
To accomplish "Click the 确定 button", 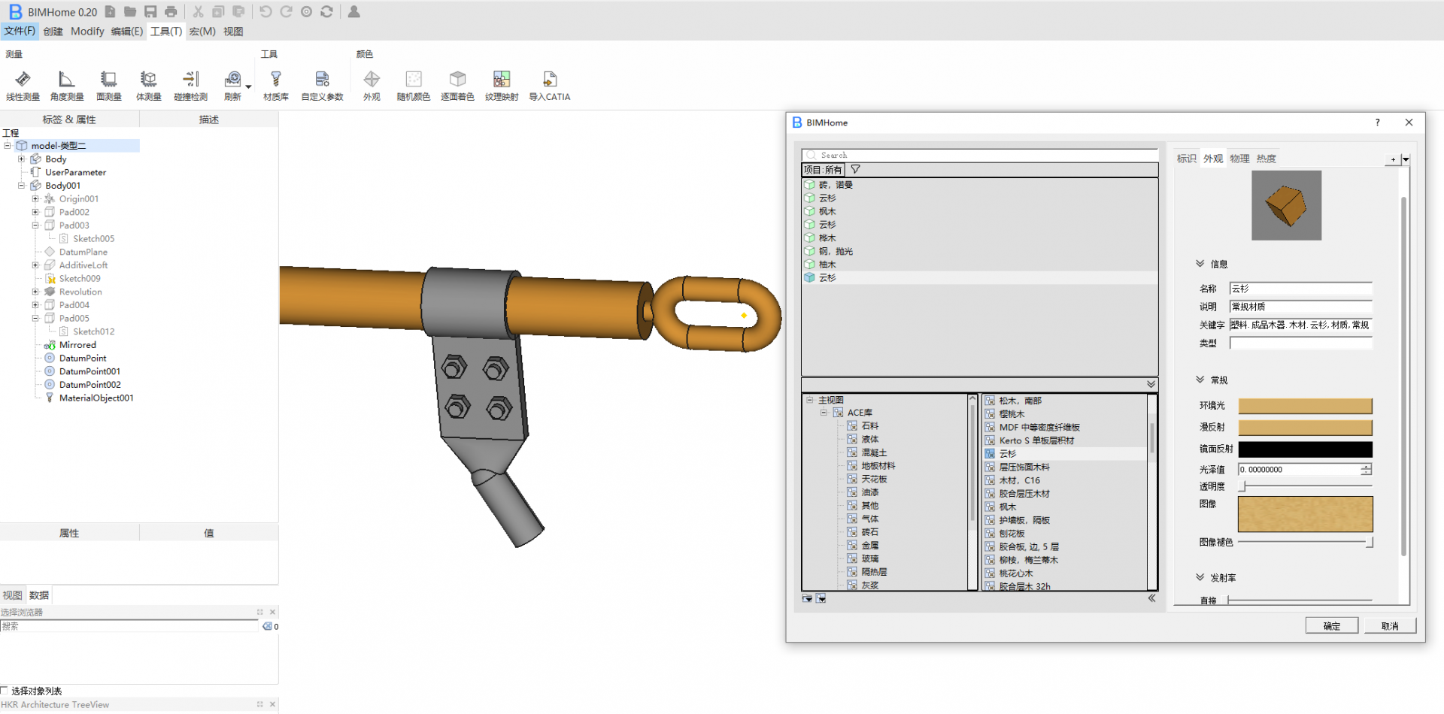I will click(x=1331, y=626).
